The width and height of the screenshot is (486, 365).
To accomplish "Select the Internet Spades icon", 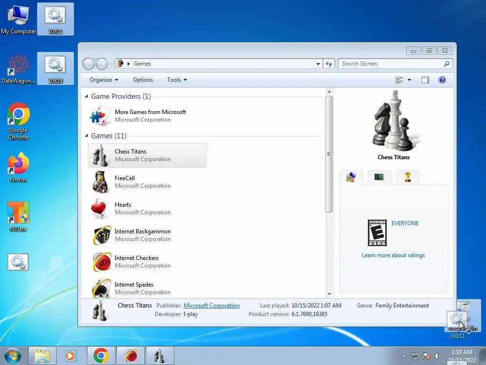I will click(102, 288).
